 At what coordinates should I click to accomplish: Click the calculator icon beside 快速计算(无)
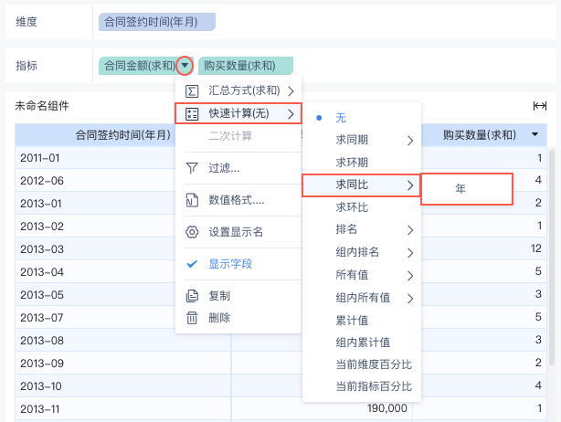coord(192,114)
